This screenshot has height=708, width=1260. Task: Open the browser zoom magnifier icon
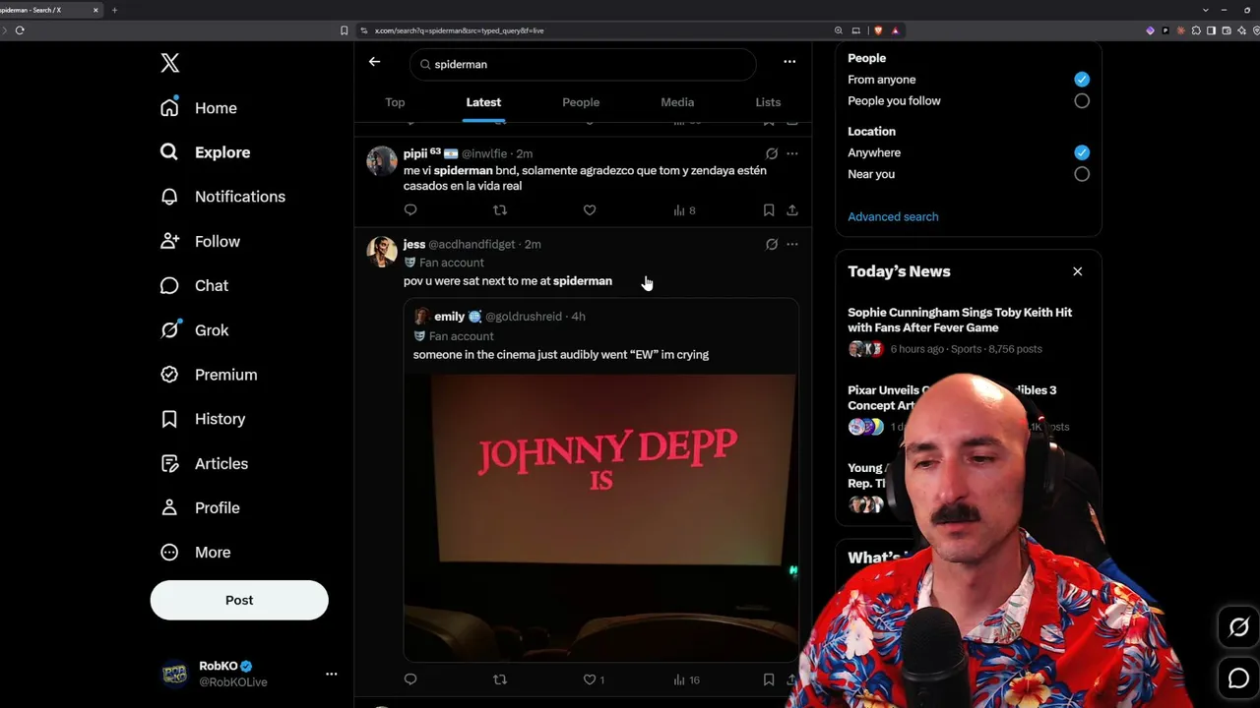click(839, 30)
